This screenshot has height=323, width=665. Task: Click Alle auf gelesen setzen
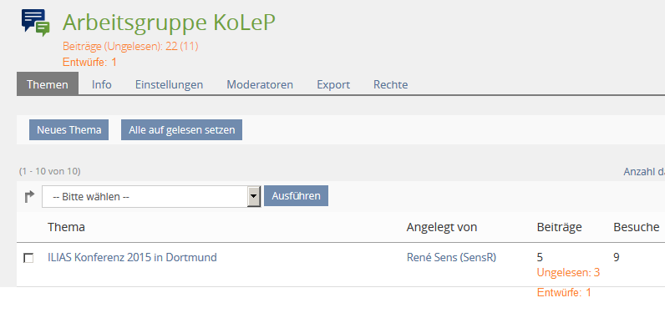[x=181, y=129]
